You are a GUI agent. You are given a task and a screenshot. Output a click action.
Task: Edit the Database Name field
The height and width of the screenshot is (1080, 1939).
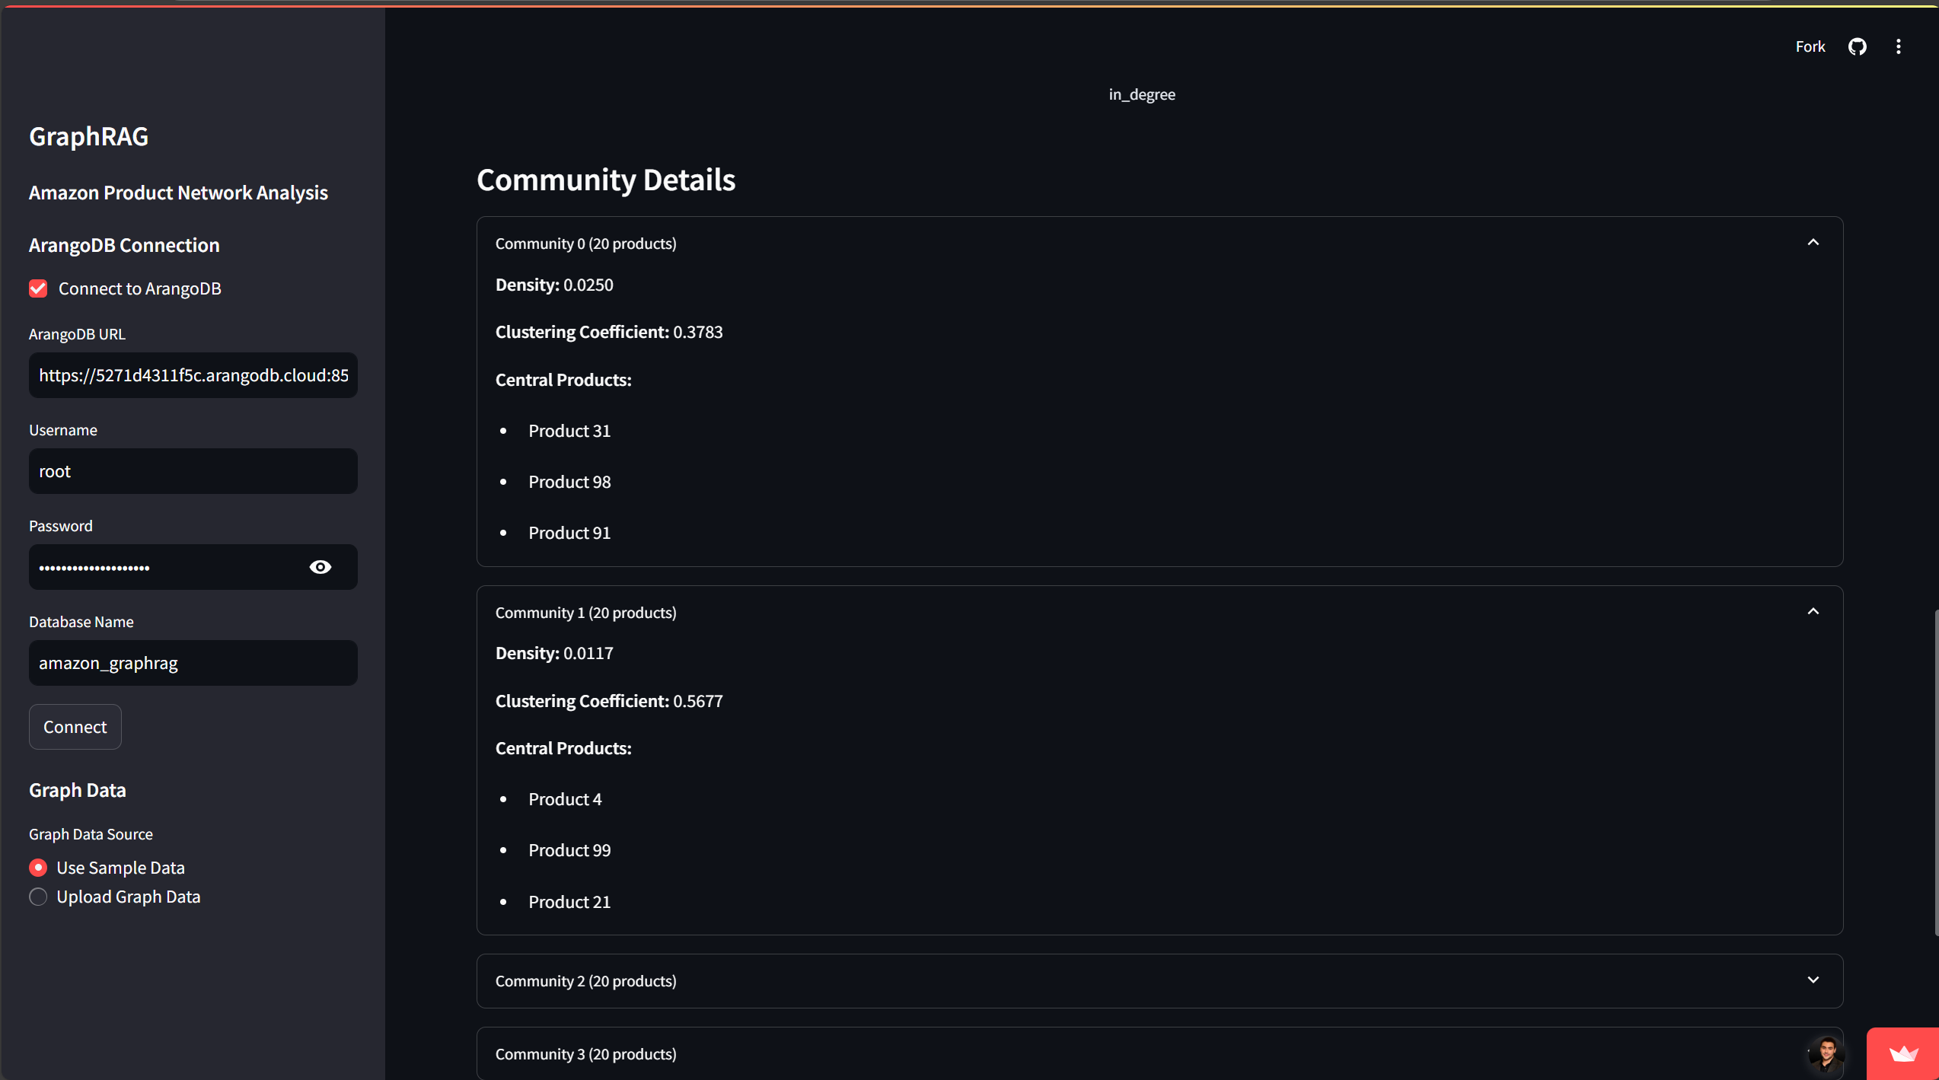coord(193,663)
